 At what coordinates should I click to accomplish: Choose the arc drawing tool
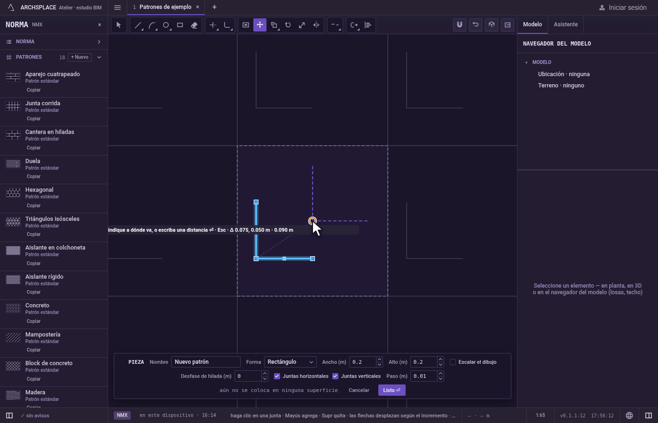[x=152, y=25]
